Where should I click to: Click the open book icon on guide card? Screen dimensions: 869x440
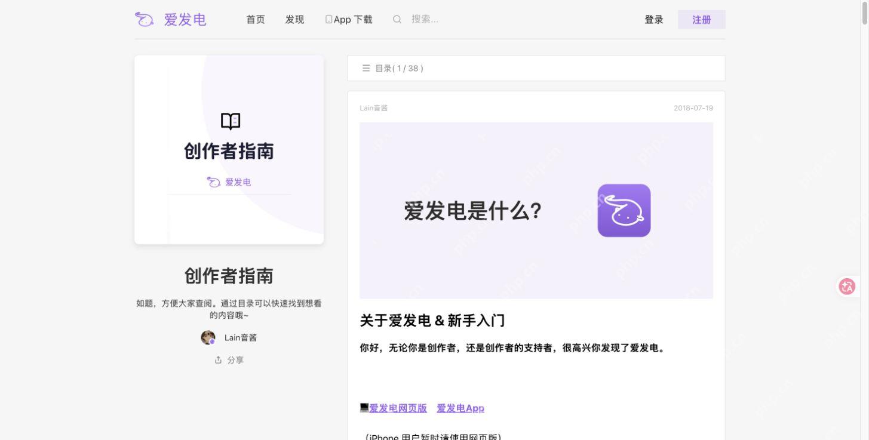tap(231, 121)
